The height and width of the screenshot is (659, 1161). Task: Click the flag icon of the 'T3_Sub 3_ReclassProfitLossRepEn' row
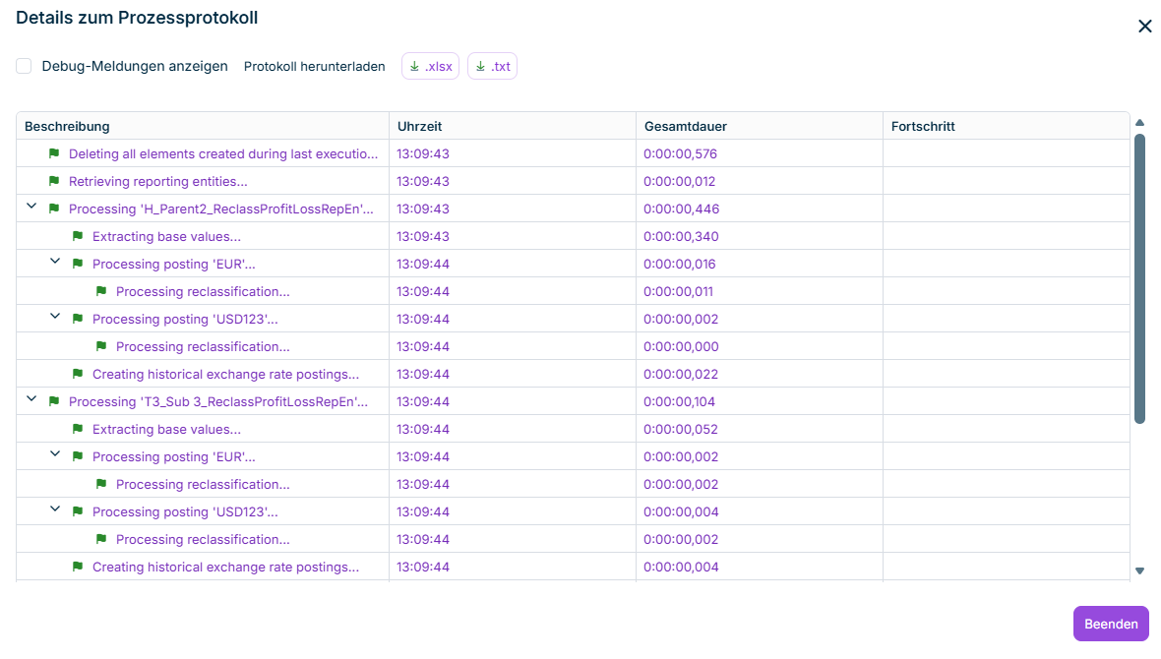point(54,401)
